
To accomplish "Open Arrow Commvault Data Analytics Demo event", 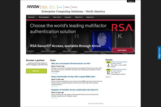I will coord(119,63).
